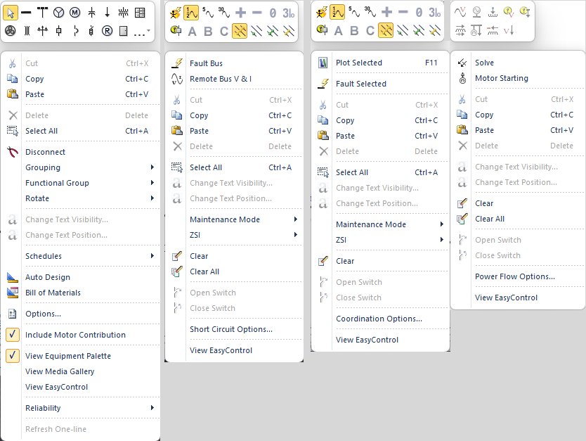Click the Remote Bus V & I waveform icon
This screenshot has width=586, height=441.
[x=177, y=79]
